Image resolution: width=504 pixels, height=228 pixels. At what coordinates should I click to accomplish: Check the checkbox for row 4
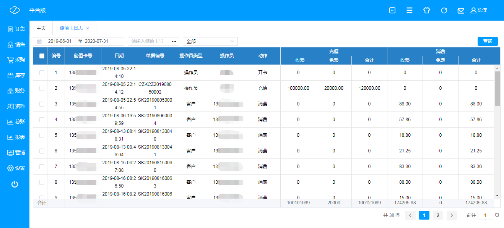pos(42,120)
